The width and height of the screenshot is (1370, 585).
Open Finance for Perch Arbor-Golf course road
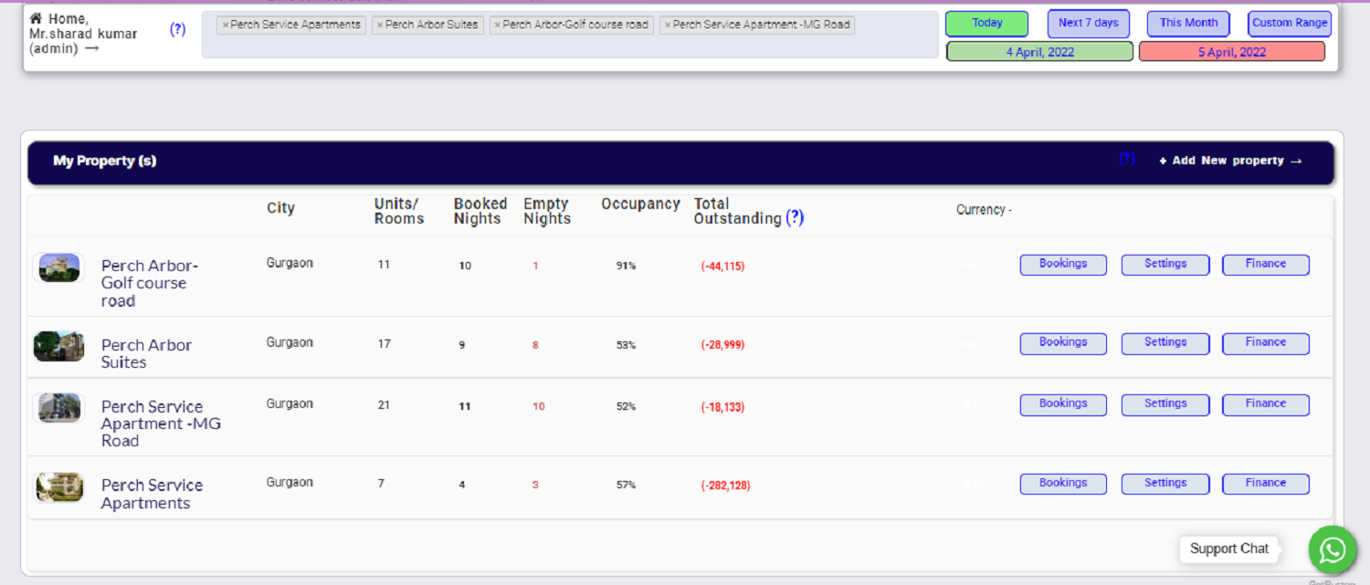[x=1266, y=265]
